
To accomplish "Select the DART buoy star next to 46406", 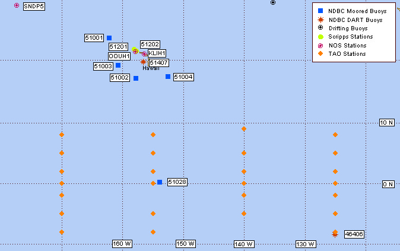I will tap(335, 234).
